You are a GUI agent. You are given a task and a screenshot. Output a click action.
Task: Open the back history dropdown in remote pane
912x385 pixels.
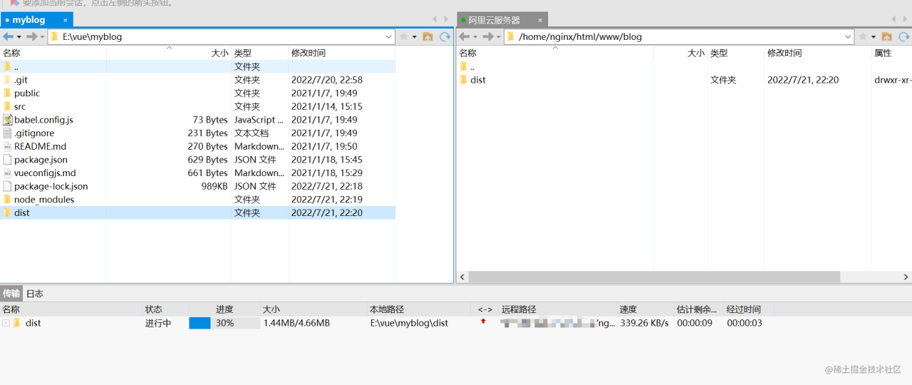475,37
